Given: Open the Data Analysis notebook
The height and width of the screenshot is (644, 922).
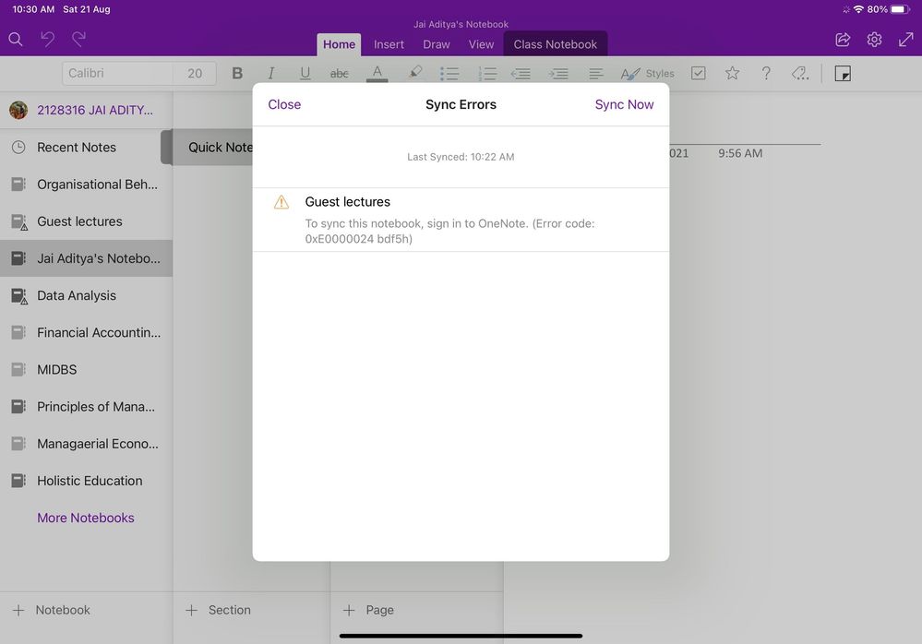Looking at the screenshot, I should pyautogui.click(x=87, y=295).
